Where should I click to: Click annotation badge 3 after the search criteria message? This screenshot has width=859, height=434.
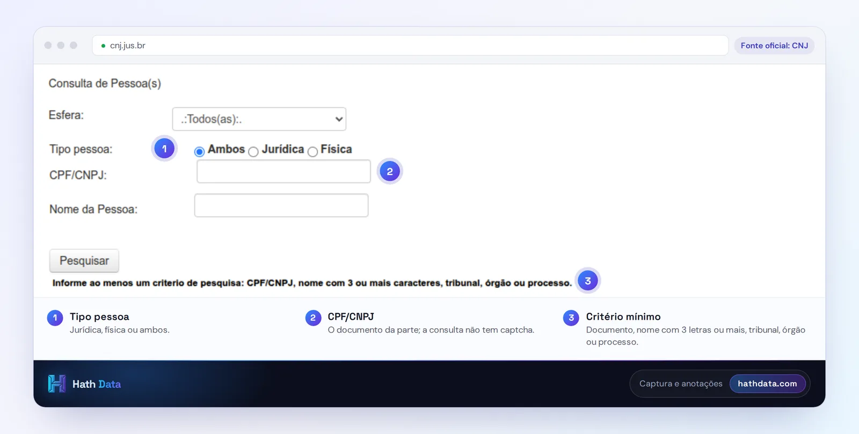pyautogui.click(x=588, y=281)
